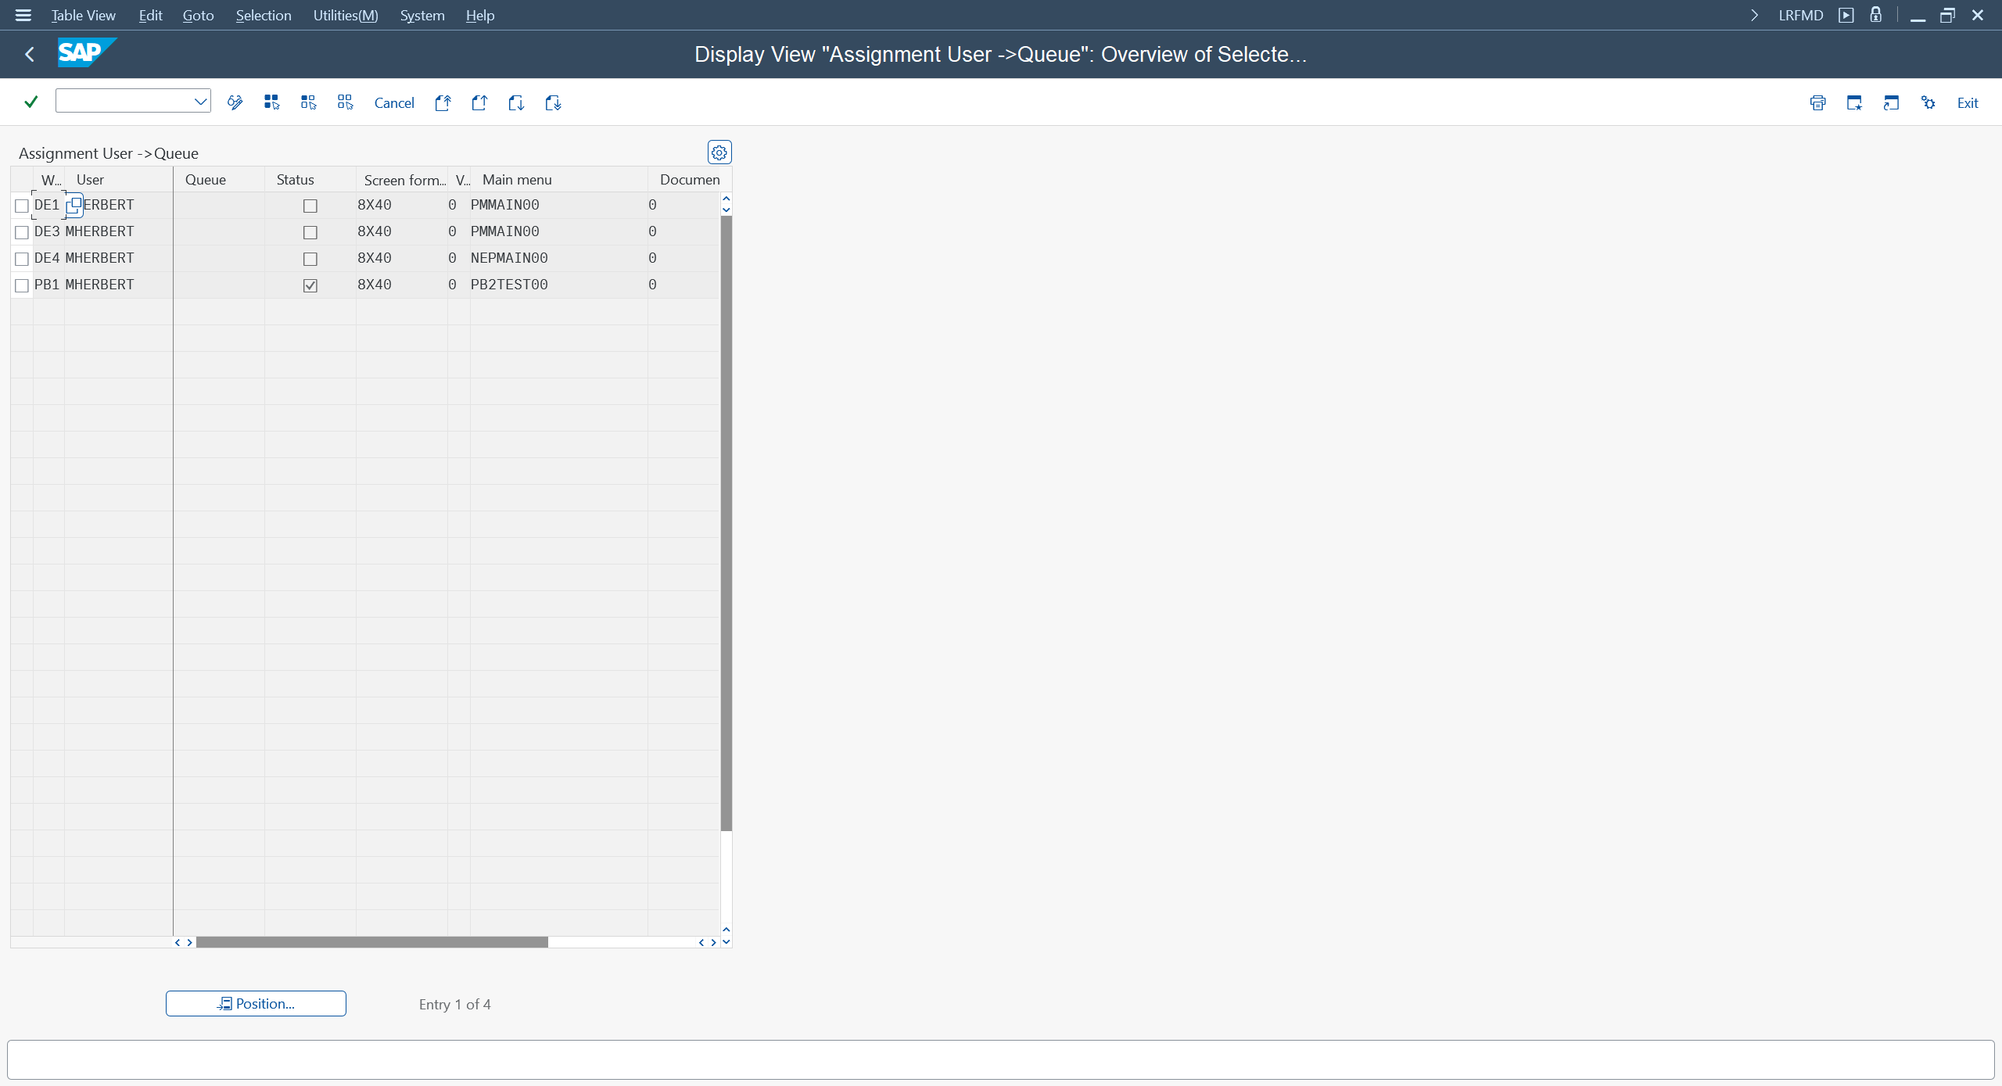The width and height of the screenshot is (2002, 1086).
Task: Go to first page icon
Action: [x=443, y=102]
